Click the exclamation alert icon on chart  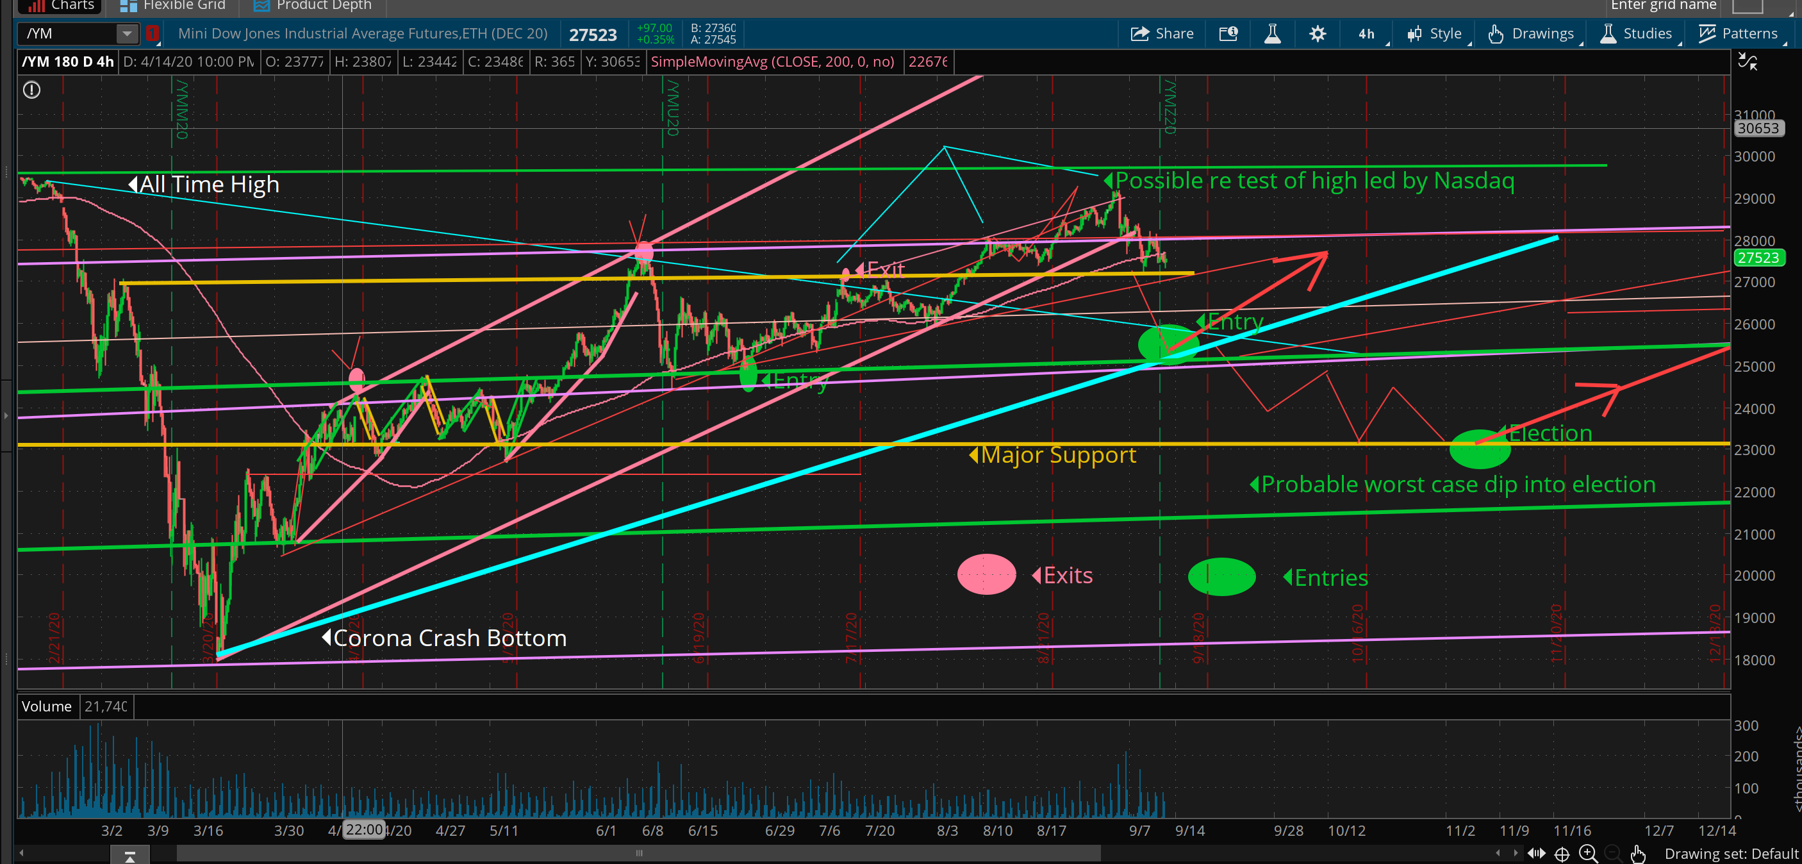point(31,90)
